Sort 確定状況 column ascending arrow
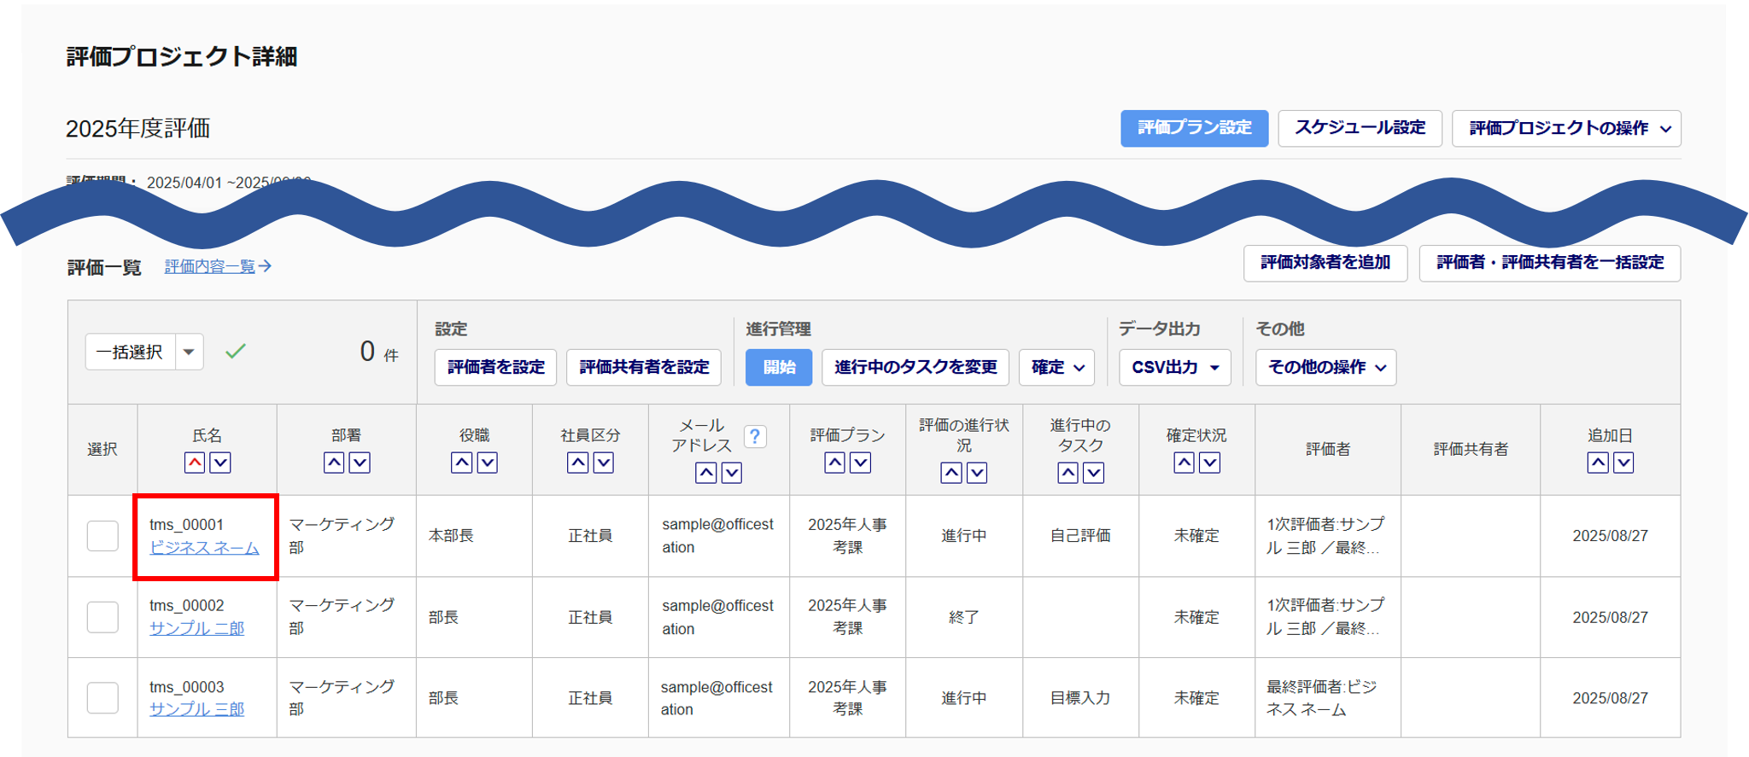1749x757 pixels. (1184, 463)
